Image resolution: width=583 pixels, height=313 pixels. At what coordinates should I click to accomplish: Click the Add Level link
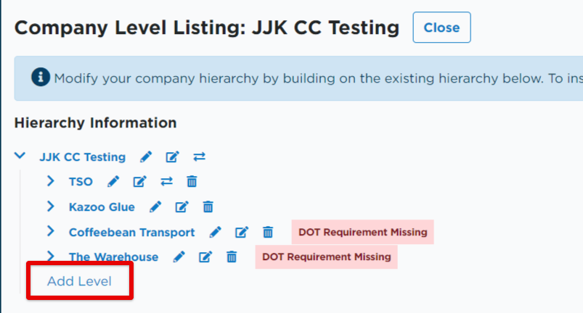pyautogui.click(x=79, y=281)
